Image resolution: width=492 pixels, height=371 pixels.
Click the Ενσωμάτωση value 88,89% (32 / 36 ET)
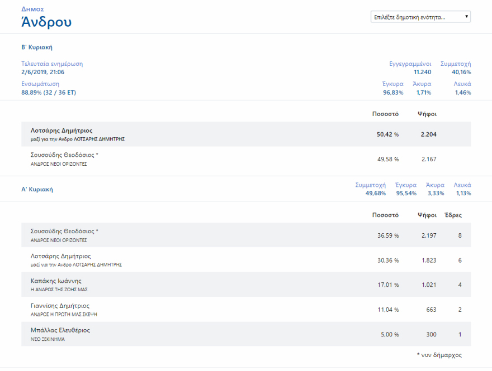click(x=49, y=93)
